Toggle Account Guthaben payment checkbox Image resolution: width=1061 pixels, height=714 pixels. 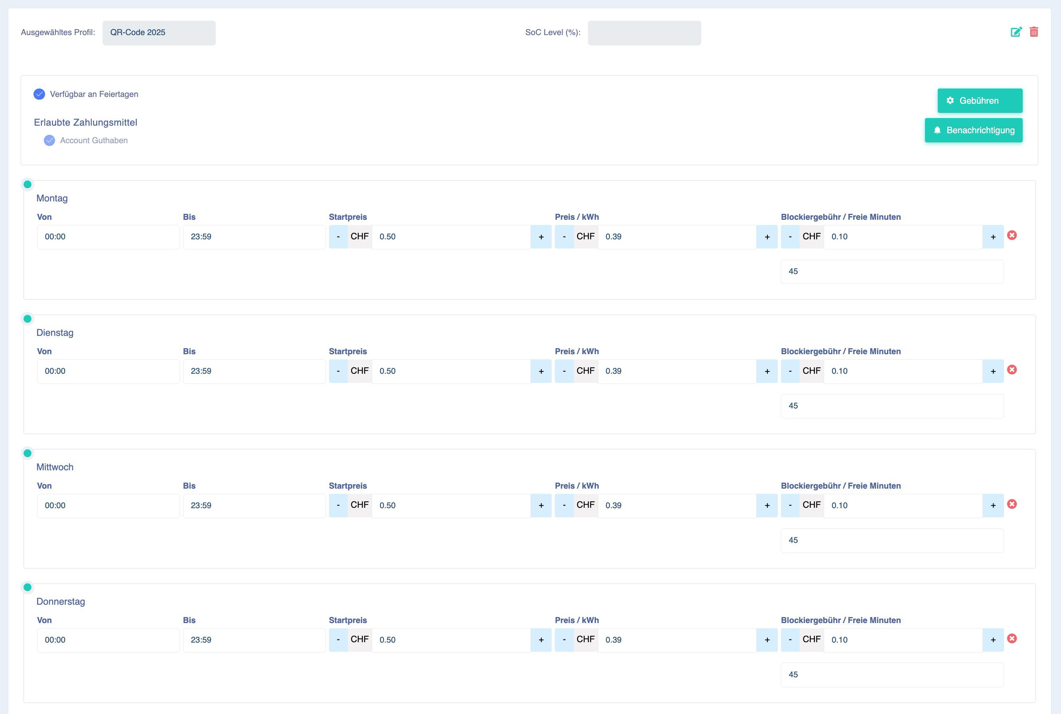49,140
